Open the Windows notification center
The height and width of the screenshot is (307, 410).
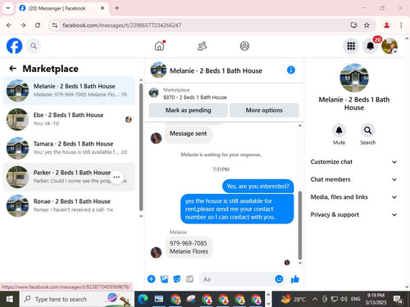(x=398, y=299)
